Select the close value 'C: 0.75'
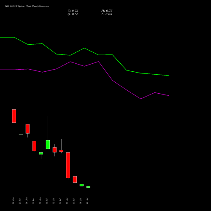The image size is (211, 211). pyautogui.click(x=73, y=11)
